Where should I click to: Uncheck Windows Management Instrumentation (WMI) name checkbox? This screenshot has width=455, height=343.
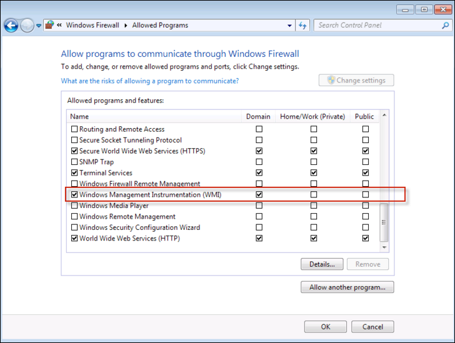[74, 195]
